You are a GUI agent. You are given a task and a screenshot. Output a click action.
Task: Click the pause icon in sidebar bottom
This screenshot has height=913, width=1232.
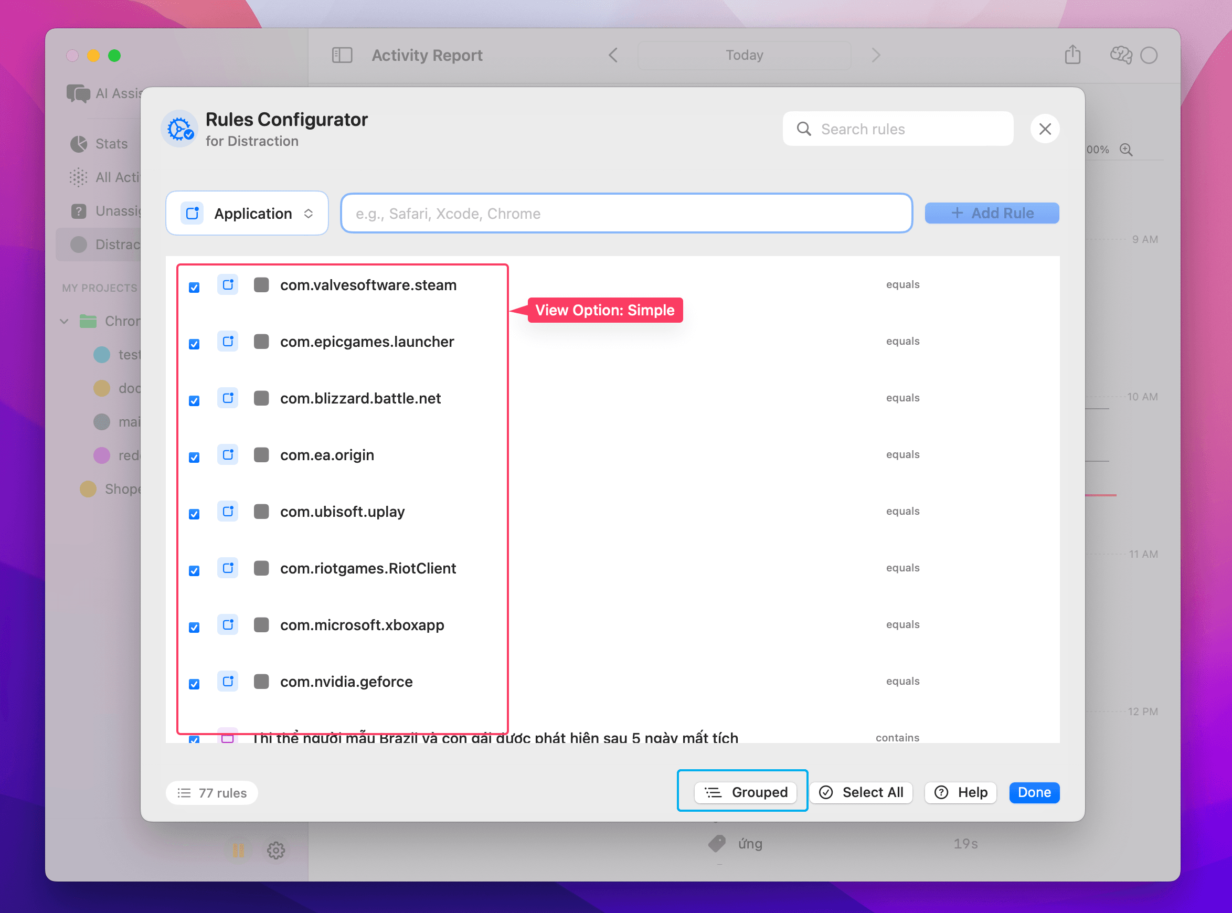238,850
